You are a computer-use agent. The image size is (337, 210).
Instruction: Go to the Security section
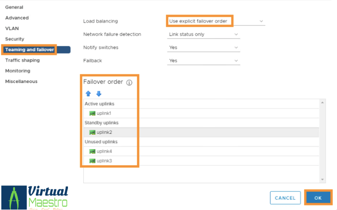14,39
